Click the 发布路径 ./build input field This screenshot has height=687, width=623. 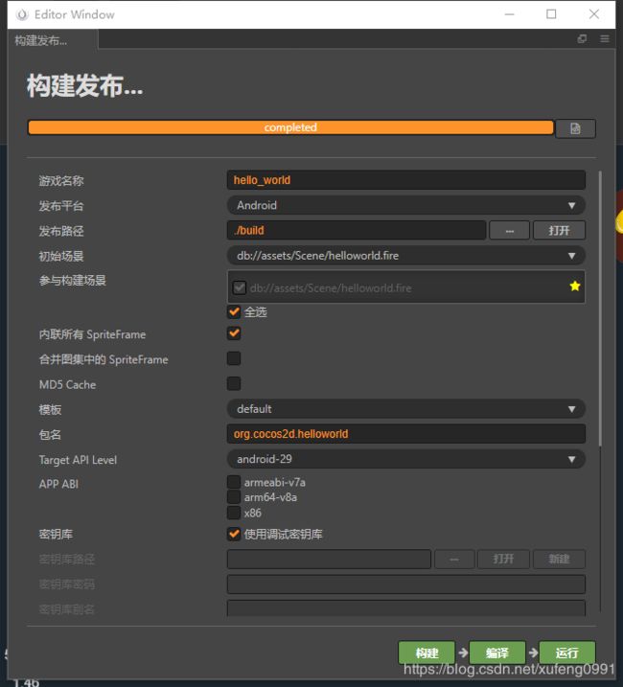pyautogui.click(x=357, y=231)
